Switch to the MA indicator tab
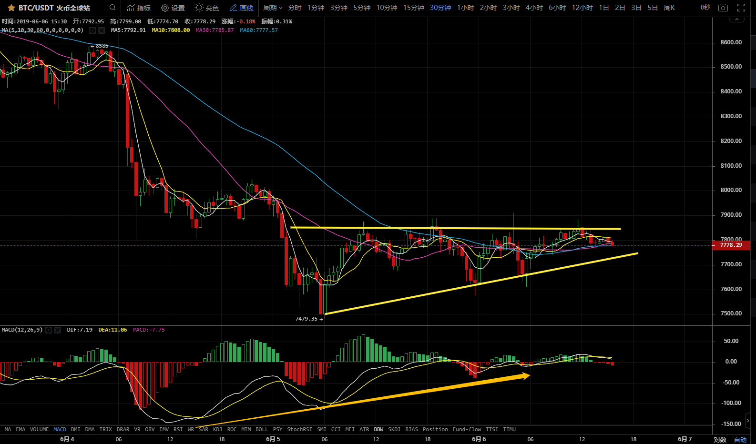This screenshot has height=444, width=756. [x=8, y=429]
